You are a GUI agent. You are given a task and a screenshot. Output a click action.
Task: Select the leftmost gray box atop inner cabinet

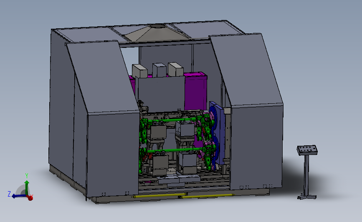(x=140, y=71)
